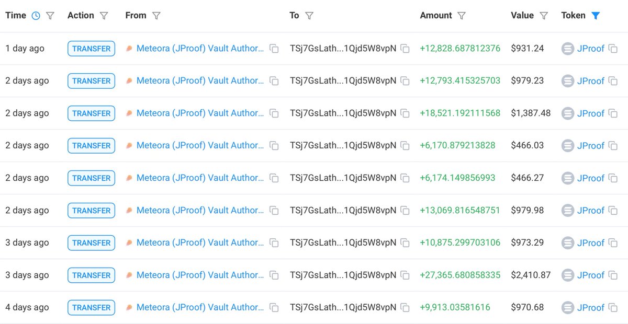Toggle time format using the clock icon
This screenshot has height=324, width=628.
click(36, 16)
